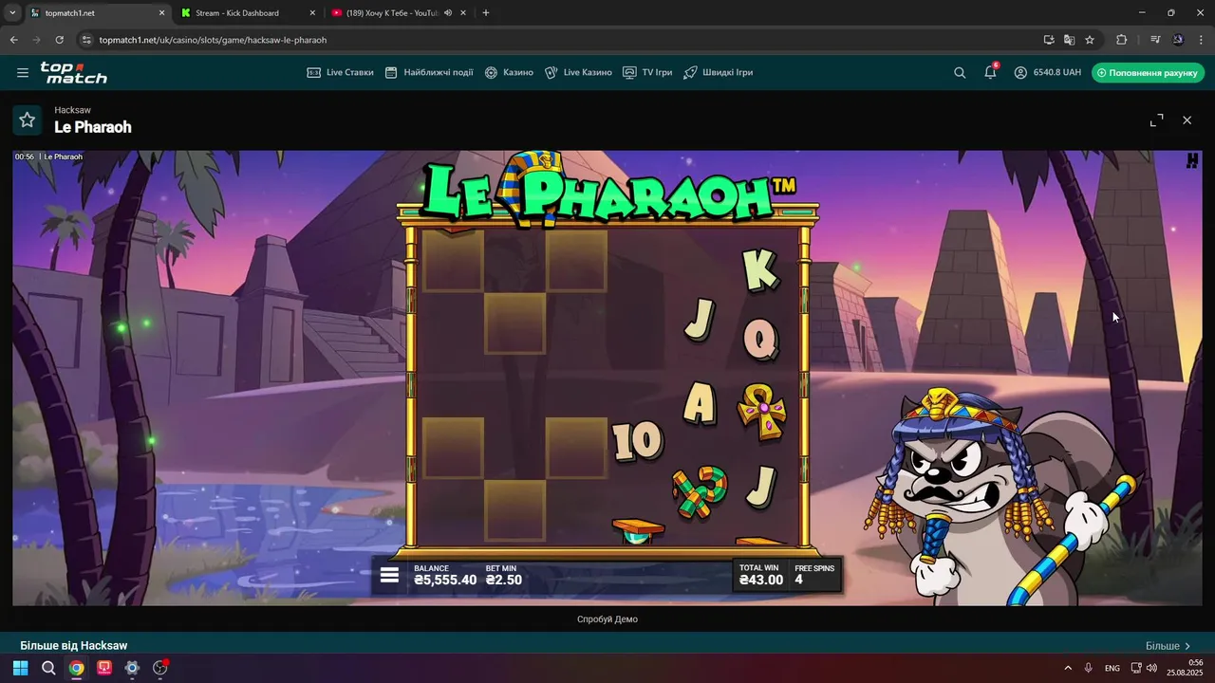The width and height of the screenshot is (1215, 683).
Task: Click translate page icon
Action: (1069, 40)
